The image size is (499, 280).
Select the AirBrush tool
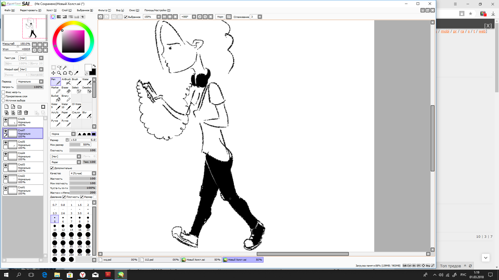tap(66, 81)
